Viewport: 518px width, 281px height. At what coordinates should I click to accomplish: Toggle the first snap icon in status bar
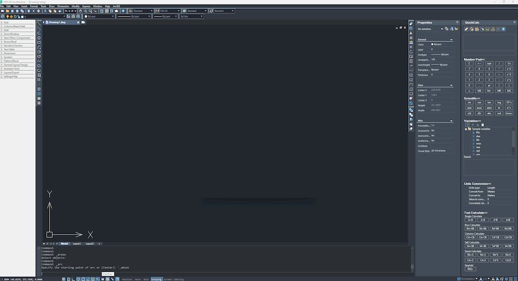[x=63, y=279]
